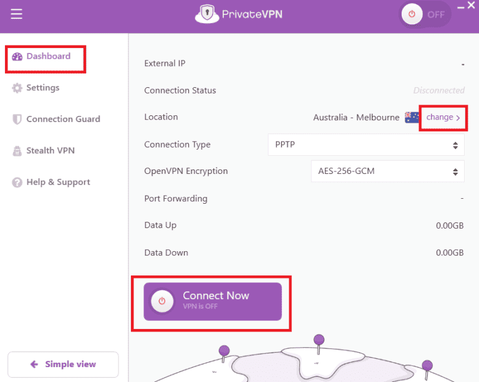Open the Stealth VPN page
This screenshot has height=382, width=479.
point(43,150)
